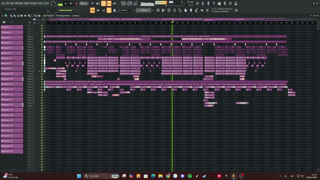This screenshot has height=180, width=320.
Task: Open the TOOLS menu
Action: [x=40, y=3]
